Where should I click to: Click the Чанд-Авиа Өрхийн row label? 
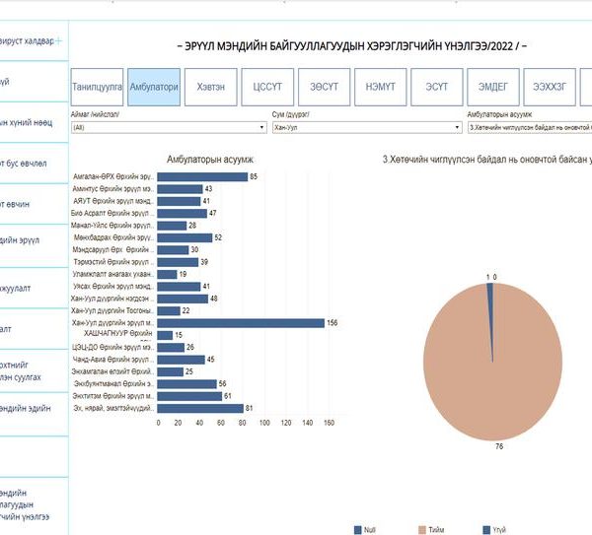(113, 360)
